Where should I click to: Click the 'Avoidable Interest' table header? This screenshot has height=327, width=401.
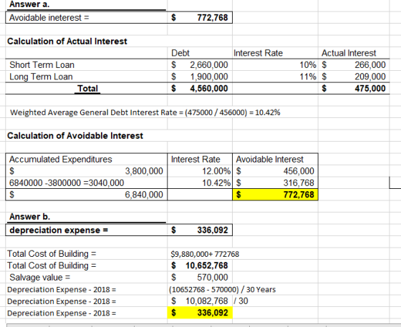coord(275,160)
